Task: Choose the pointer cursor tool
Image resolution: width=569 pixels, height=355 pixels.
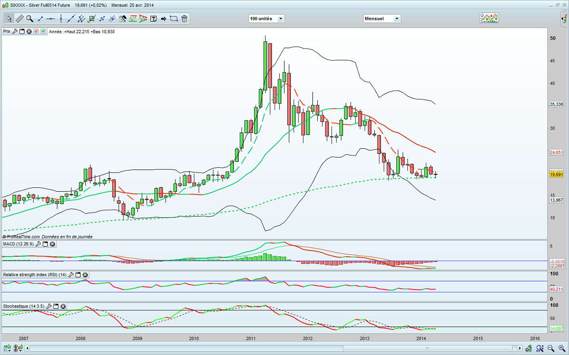Action: tap(9, 19)
